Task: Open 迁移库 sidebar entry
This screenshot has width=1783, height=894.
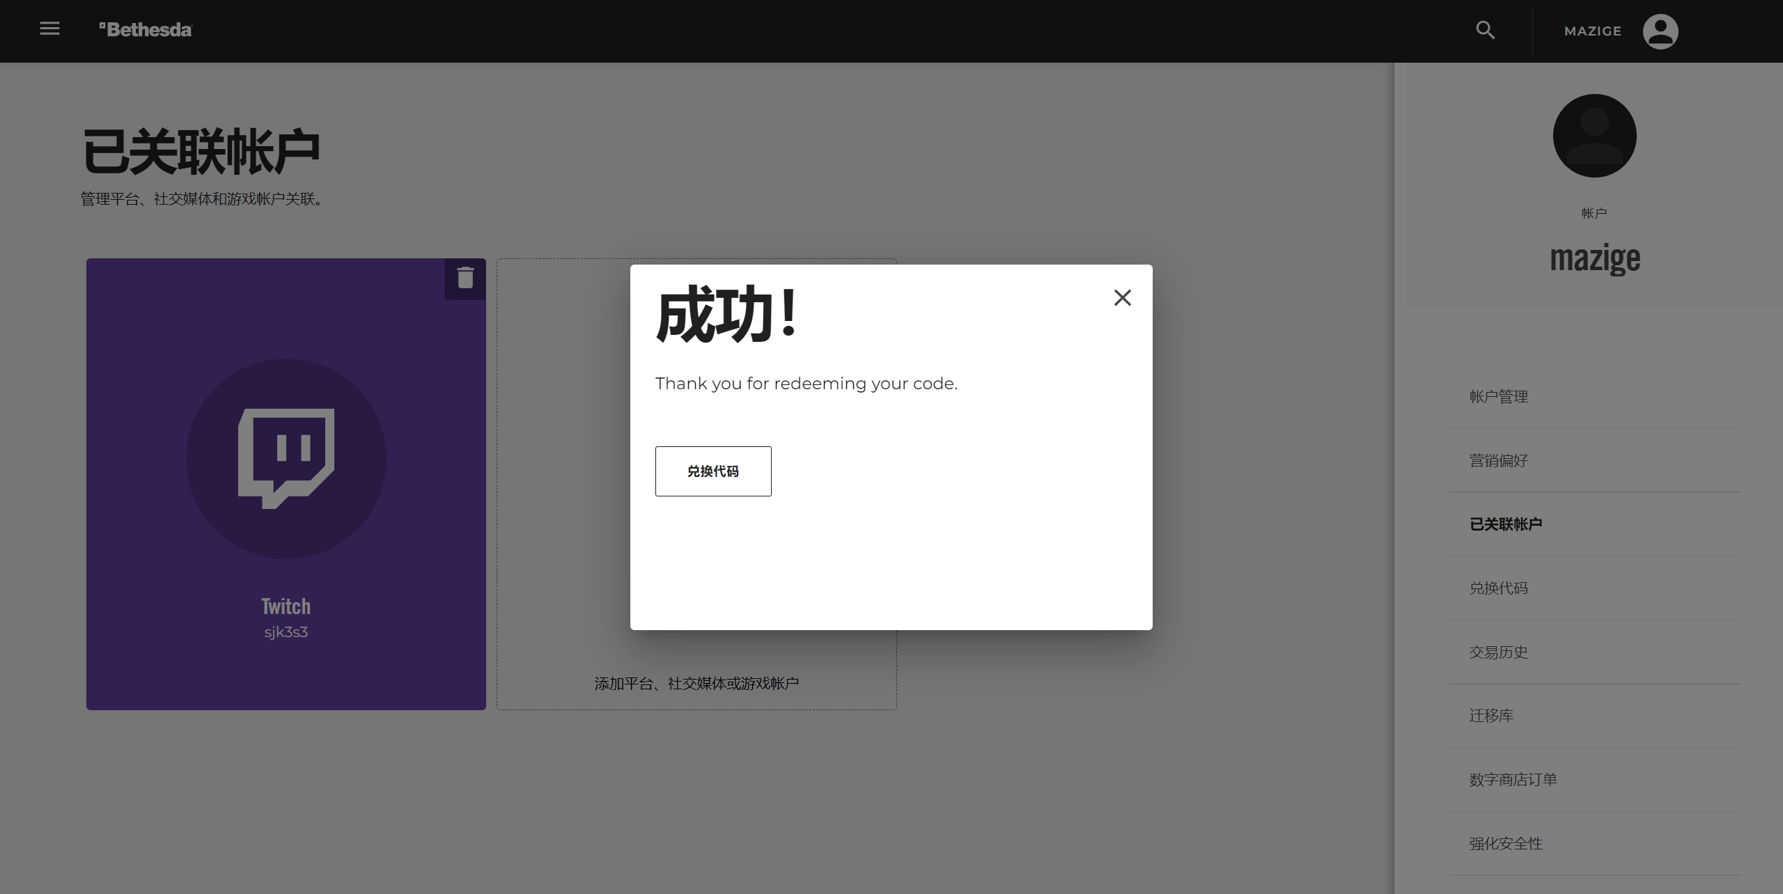Action: 1491,716
